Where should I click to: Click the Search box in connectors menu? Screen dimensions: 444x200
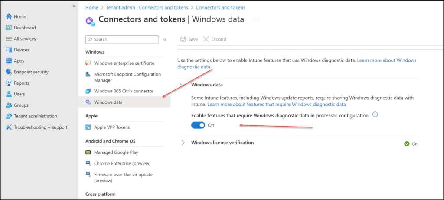[122, 39]
